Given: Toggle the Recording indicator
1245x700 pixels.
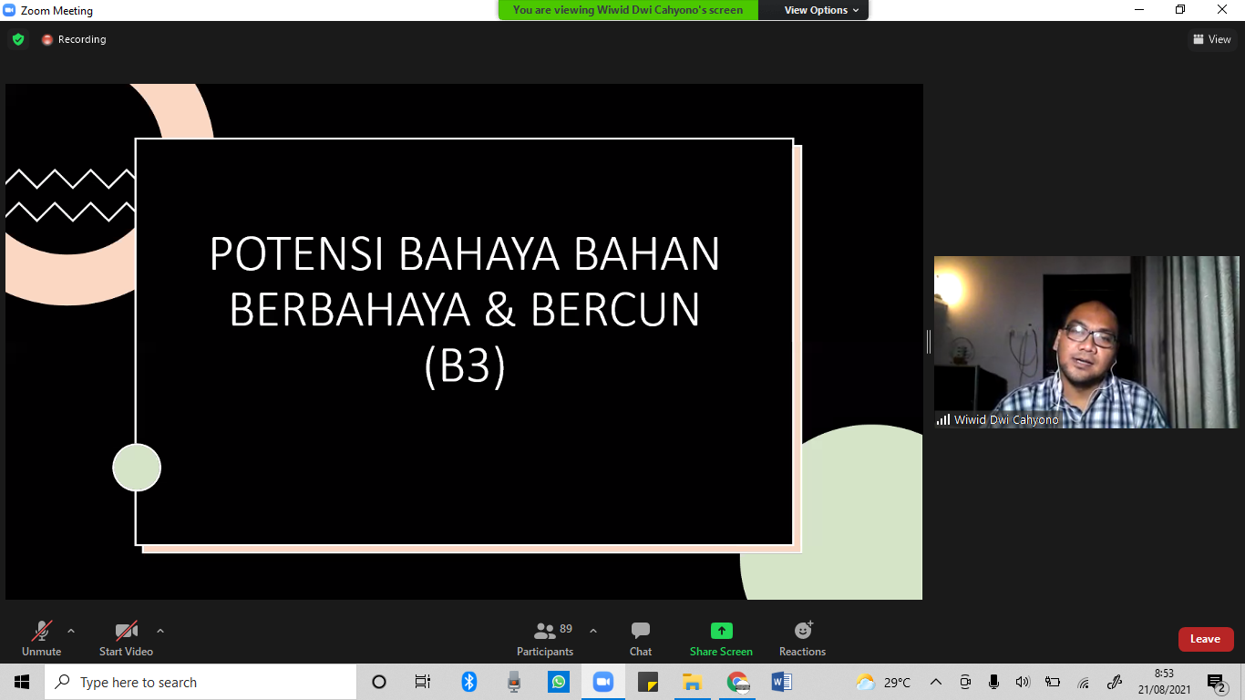Looking at the screenshot, I should tap(74, 39).
